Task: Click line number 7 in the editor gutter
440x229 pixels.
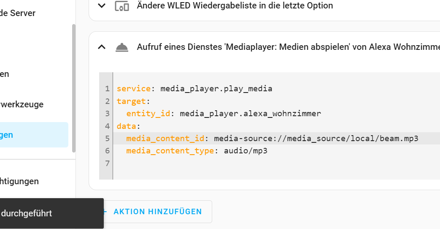Action: [107, 163]
